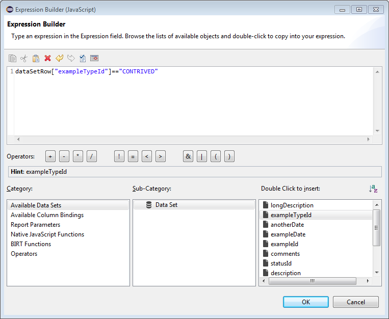Click editor horizontal scrollbar left arrow
The image size is (389, 319).
[18, 139]
